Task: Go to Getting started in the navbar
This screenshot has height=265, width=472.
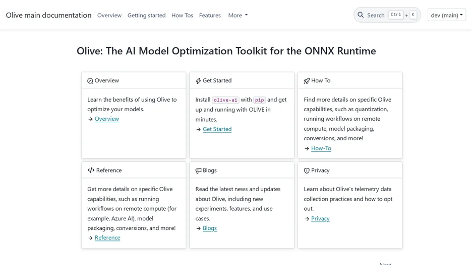Action: tap(146, 15)
